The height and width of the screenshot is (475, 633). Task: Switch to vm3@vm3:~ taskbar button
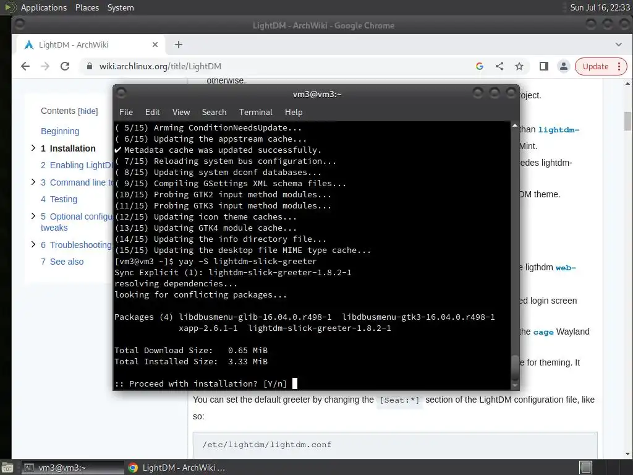point(73,468)
